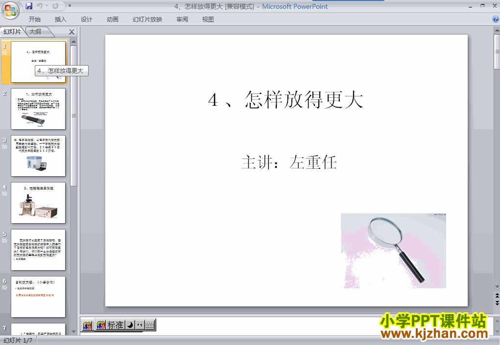Click animation star icon beside slide 5

[x=4, y=241]
